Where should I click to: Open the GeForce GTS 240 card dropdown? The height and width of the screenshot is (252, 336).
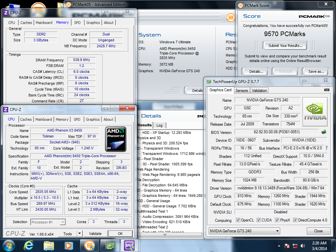244,231
